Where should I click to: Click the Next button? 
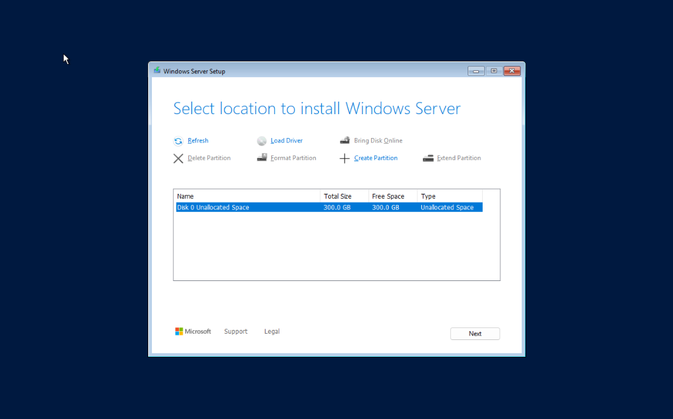tap(475, 334)
